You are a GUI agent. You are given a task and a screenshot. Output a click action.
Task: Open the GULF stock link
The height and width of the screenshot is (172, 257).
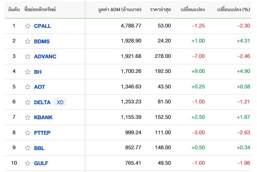pyautogui.click(x=41, y=163)
